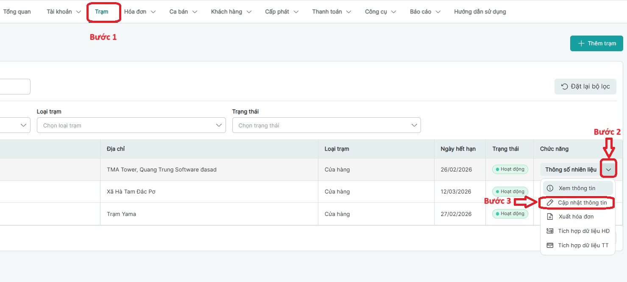Open the Báo cáo menu
Viewport: 627px width, 282px height.
425,12
